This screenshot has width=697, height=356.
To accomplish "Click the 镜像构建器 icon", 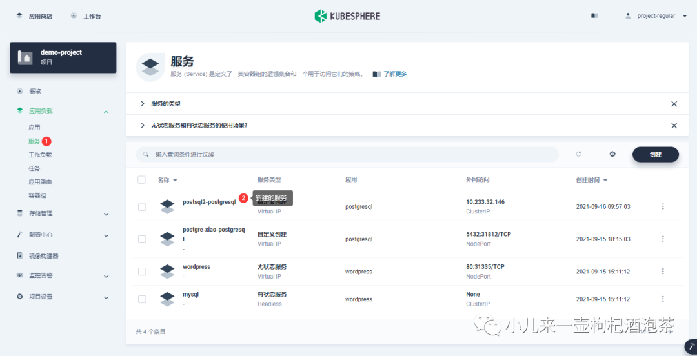I will pyautogui.click(x=19, y=255).
